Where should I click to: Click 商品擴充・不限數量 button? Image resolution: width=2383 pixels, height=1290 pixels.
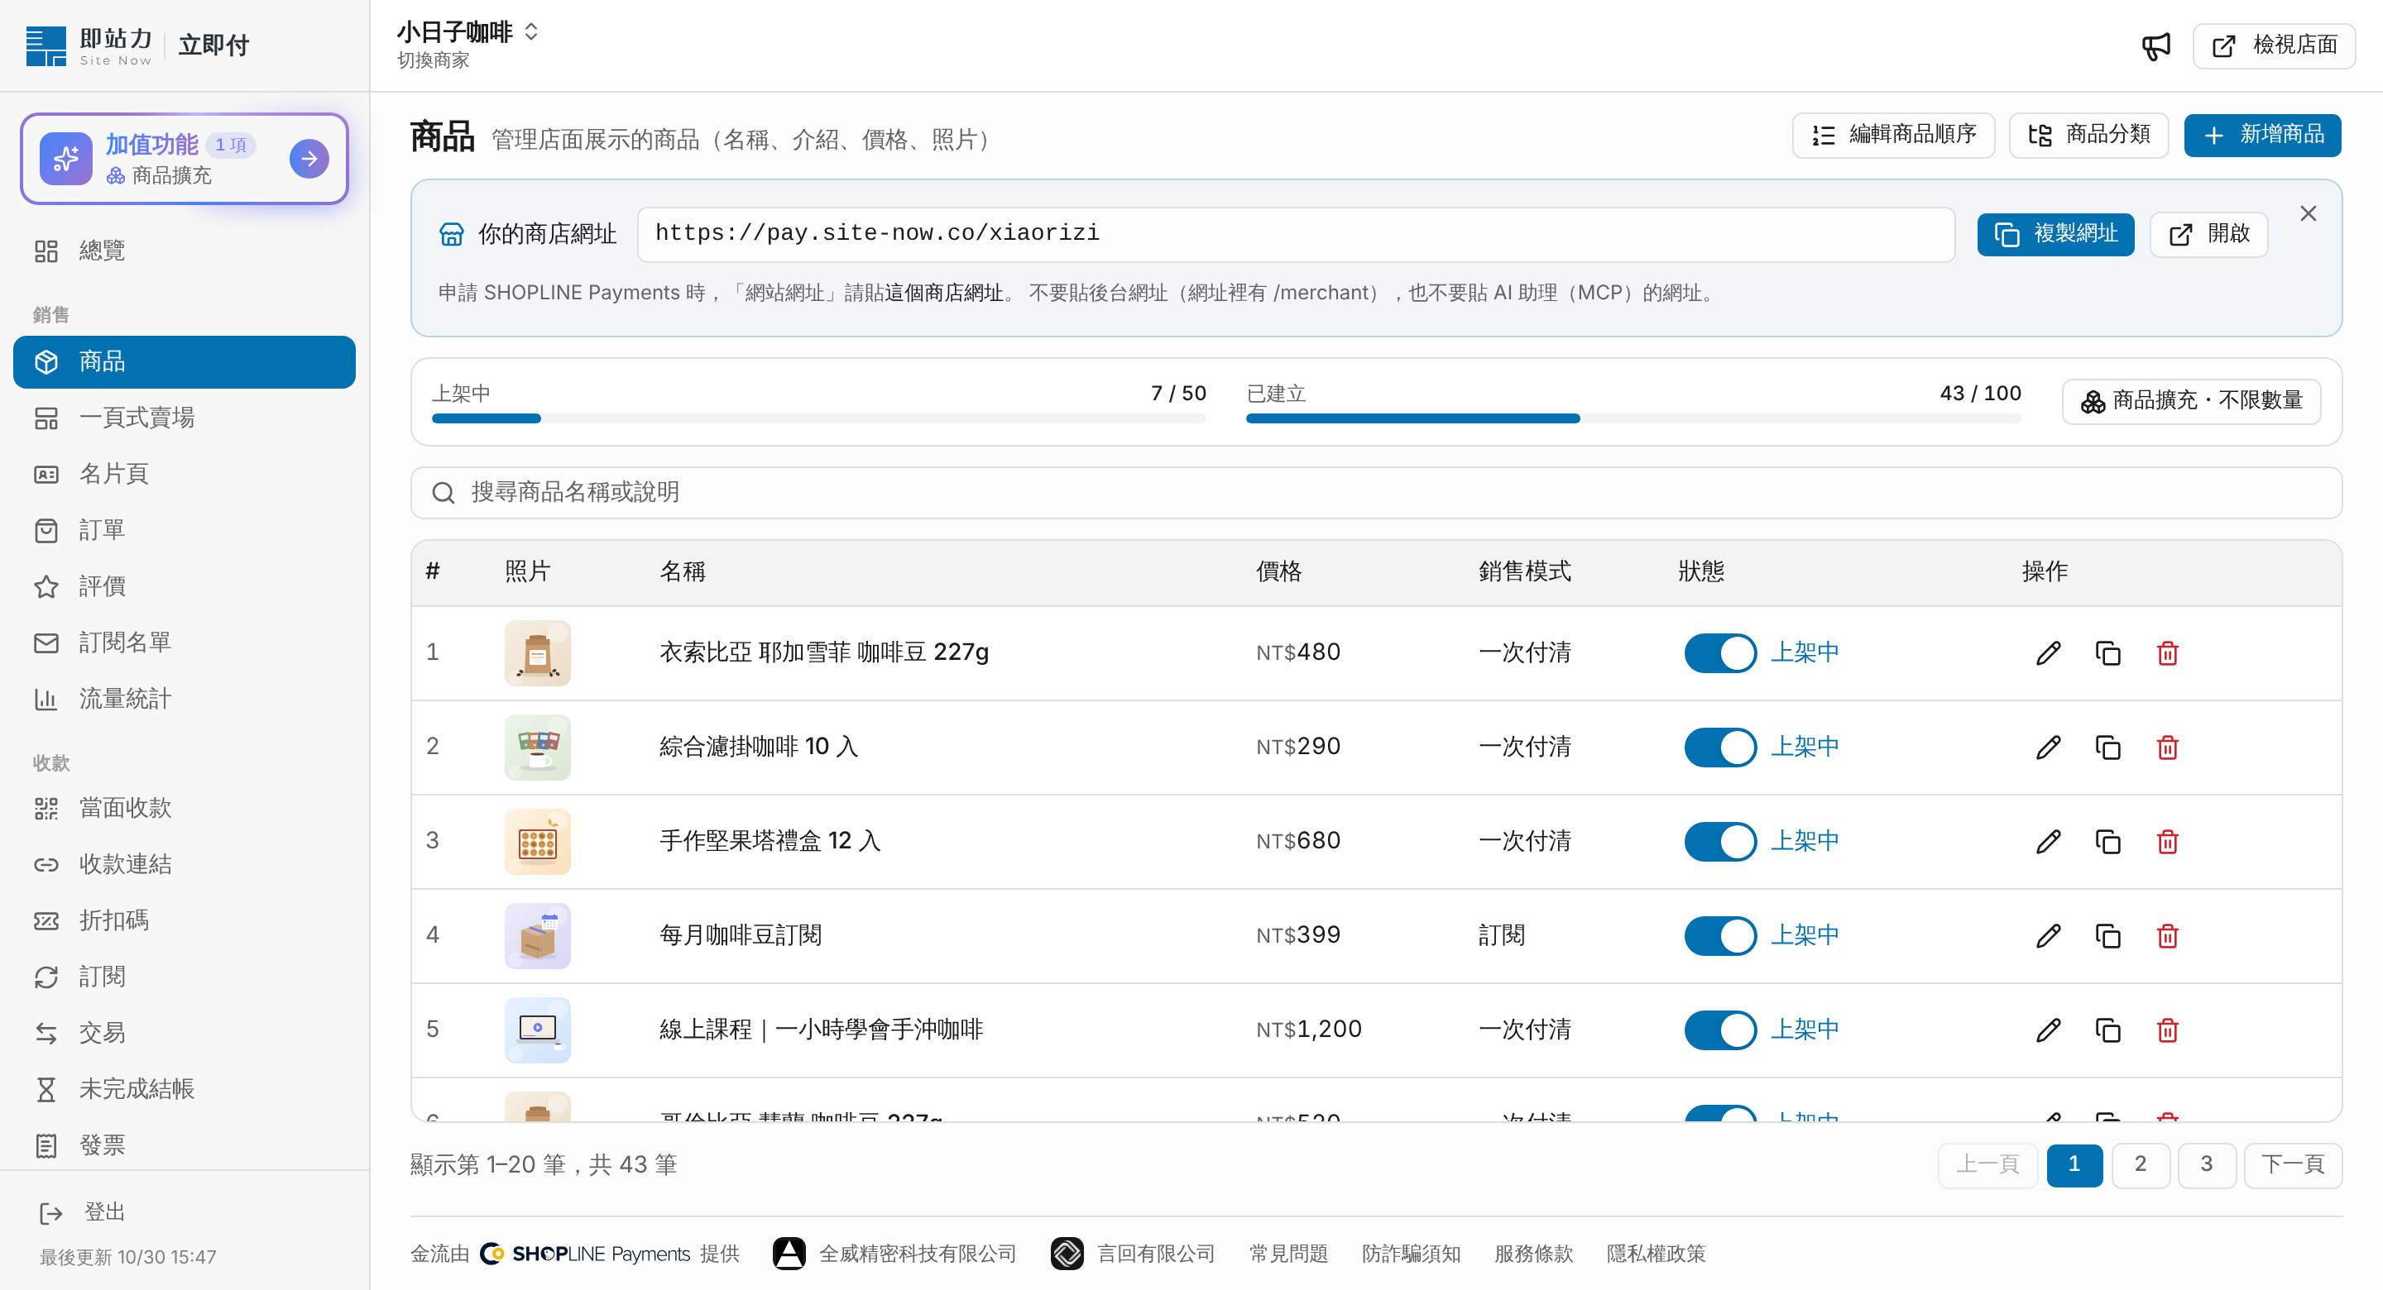[x=2190, y=401]
